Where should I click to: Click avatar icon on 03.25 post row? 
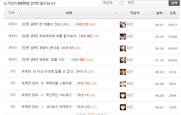[123, 36]
